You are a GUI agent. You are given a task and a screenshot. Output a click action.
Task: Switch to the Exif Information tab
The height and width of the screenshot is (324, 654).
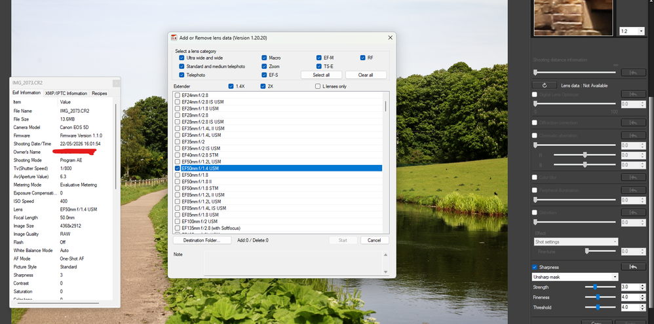click(27, 93)
